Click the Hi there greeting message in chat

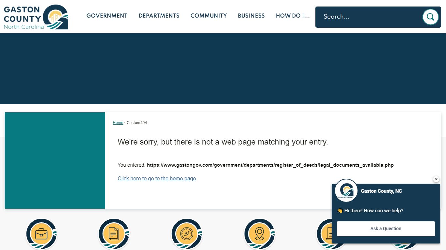click(370, 211)
